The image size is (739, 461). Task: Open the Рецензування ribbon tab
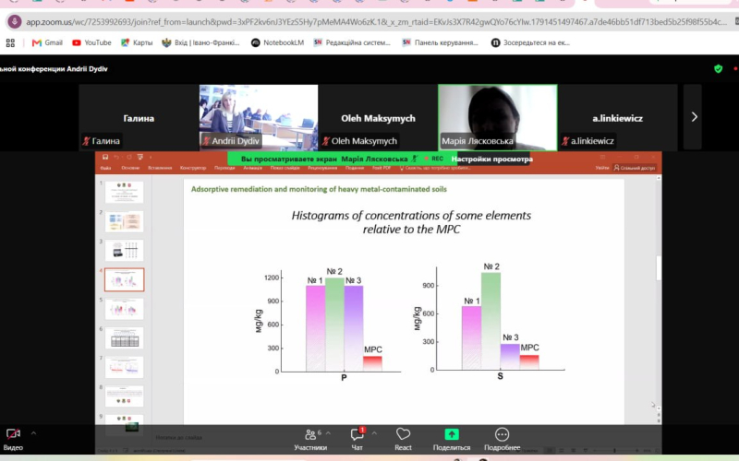(x=322, y=168)
